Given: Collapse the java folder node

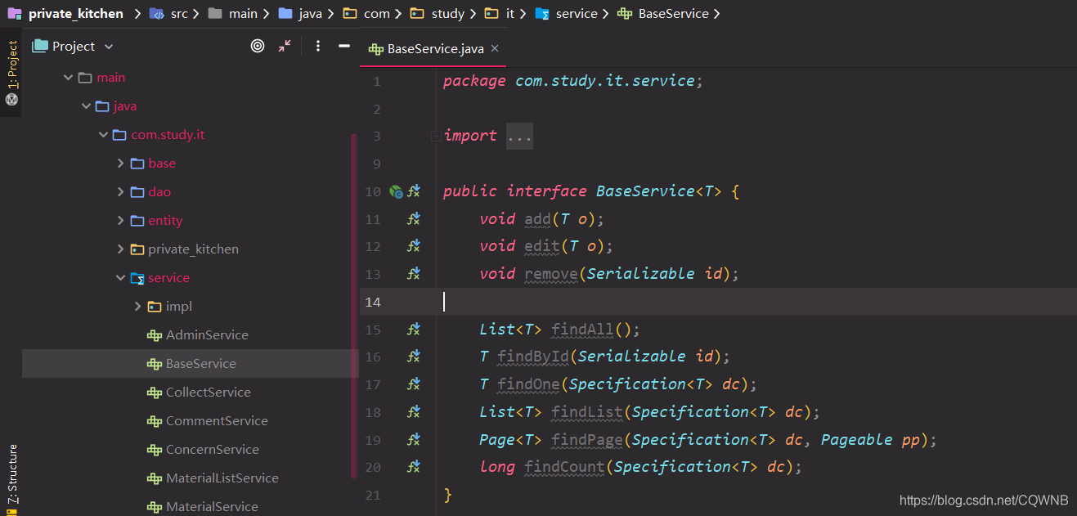Looking at the screenshot, I should 86,106.
